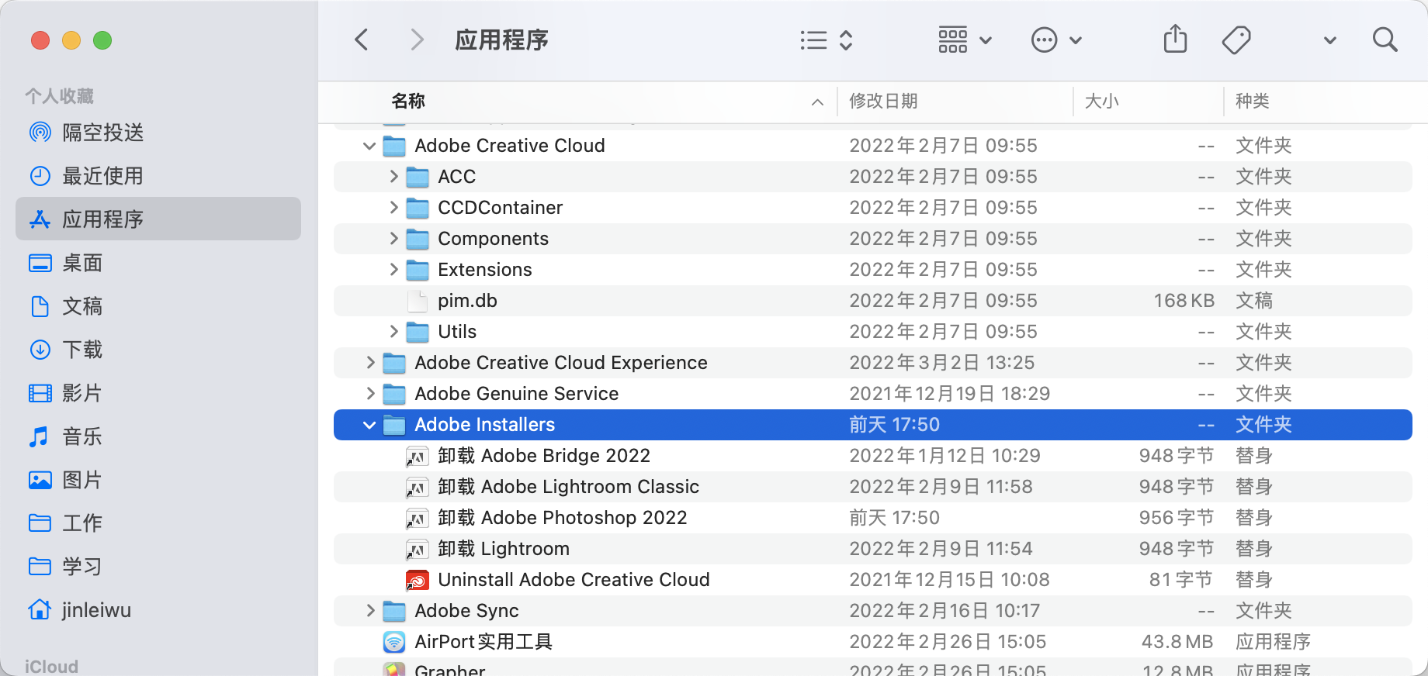Open the group-by grid view menu
The image size is (1428, 676).
pos(965,40)
